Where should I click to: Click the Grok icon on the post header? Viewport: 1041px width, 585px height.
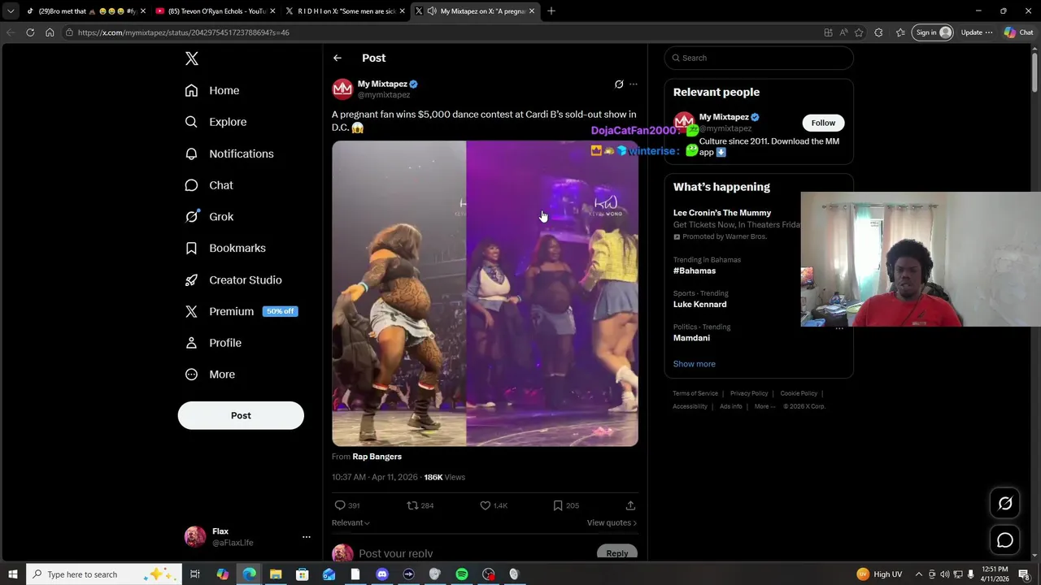point(619,84)
